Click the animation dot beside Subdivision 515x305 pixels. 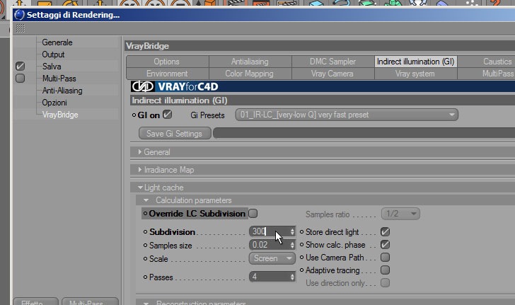pyautogui.click(x=145, y=231)
